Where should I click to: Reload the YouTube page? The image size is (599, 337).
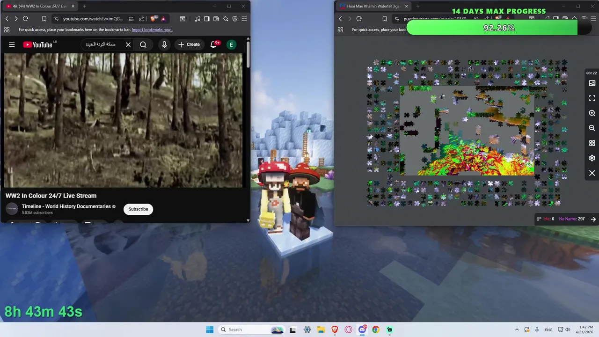coord(26,19)
